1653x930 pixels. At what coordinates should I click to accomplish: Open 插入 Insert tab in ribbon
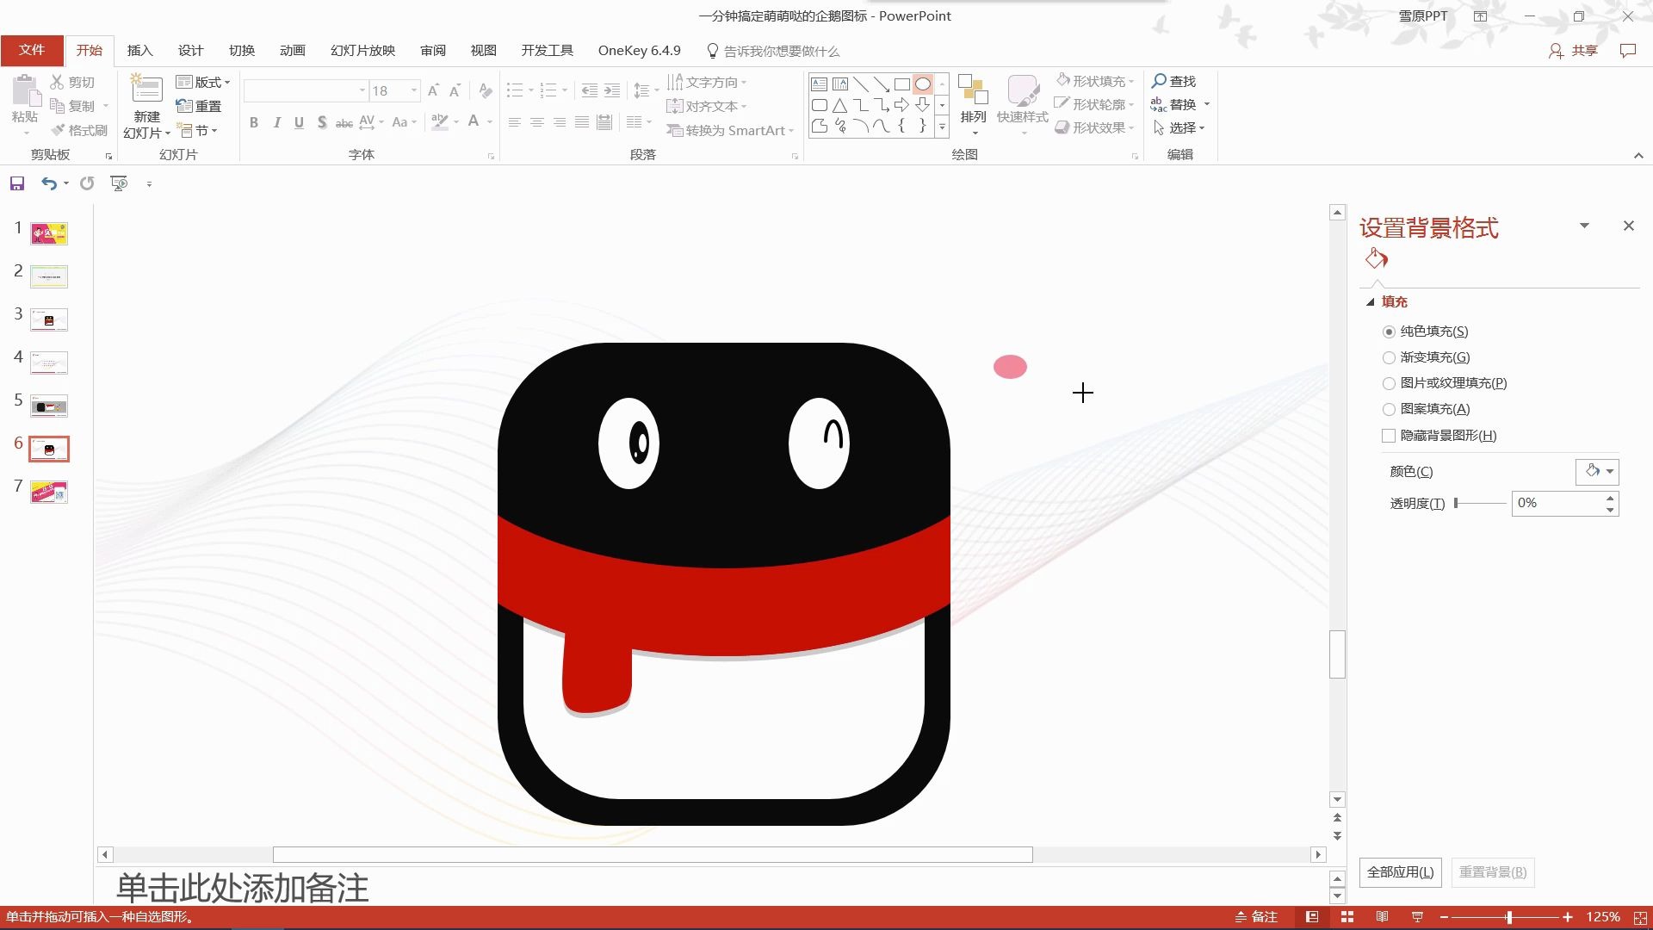click(139, 51)
